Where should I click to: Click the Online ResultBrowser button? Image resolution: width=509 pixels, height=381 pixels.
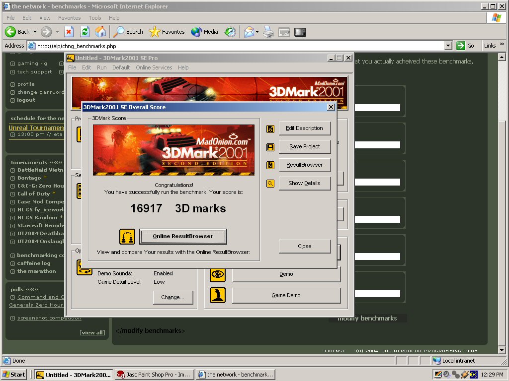click(x=183, y=237)
